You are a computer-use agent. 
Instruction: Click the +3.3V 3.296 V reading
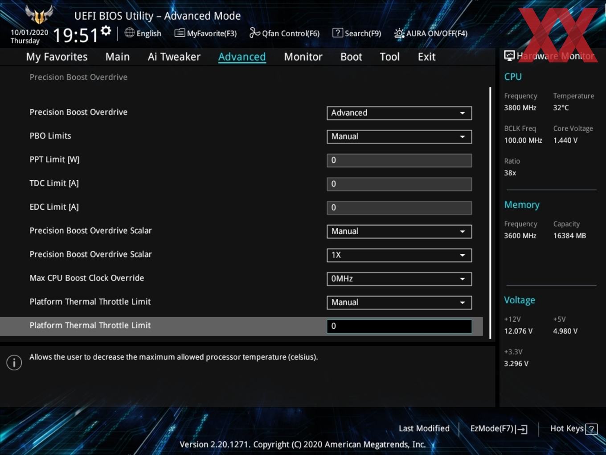click(516, 364)
